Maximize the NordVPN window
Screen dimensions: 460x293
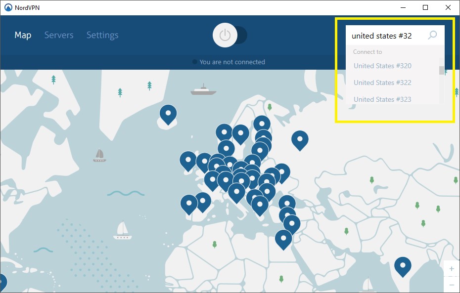[425, 7]
